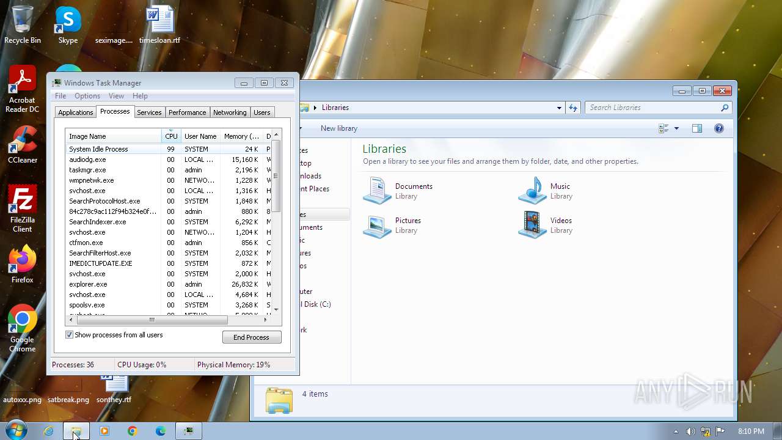This screenshot has height=440, width=782.
Task: Open Windows Media Player taskbar icon
Action: tap(104, 431)
